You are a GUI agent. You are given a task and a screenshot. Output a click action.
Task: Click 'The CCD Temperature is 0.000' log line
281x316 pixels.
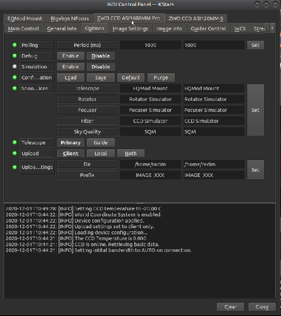[76, 238]
